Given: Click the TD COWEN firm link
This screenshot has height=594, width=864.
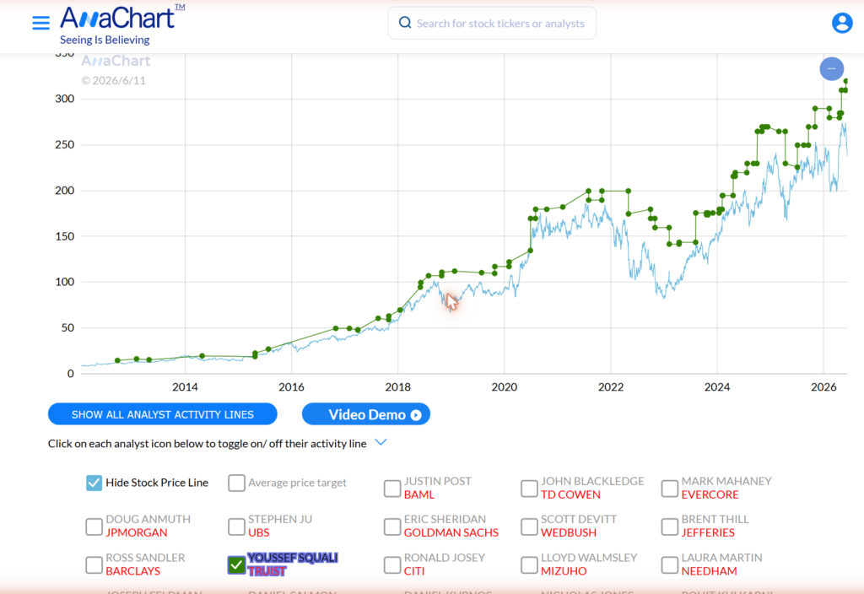Looking at the screenshot, I should tap(570, 494).
